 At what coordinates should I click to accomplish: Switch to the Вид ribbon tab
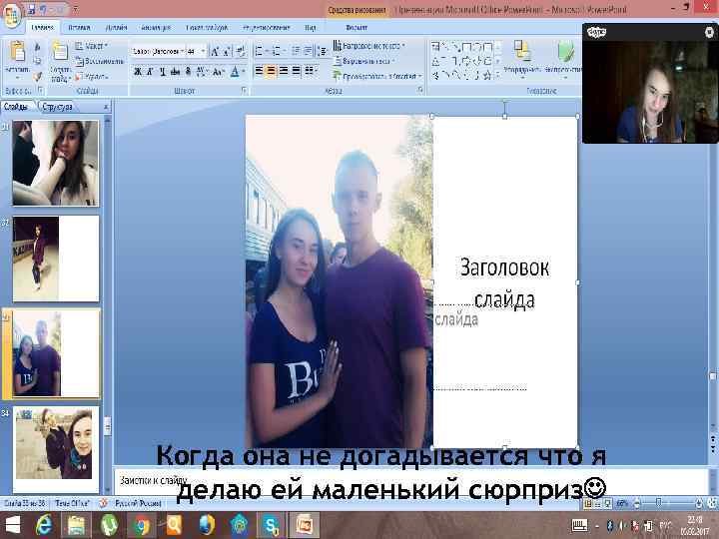(311, 28)
